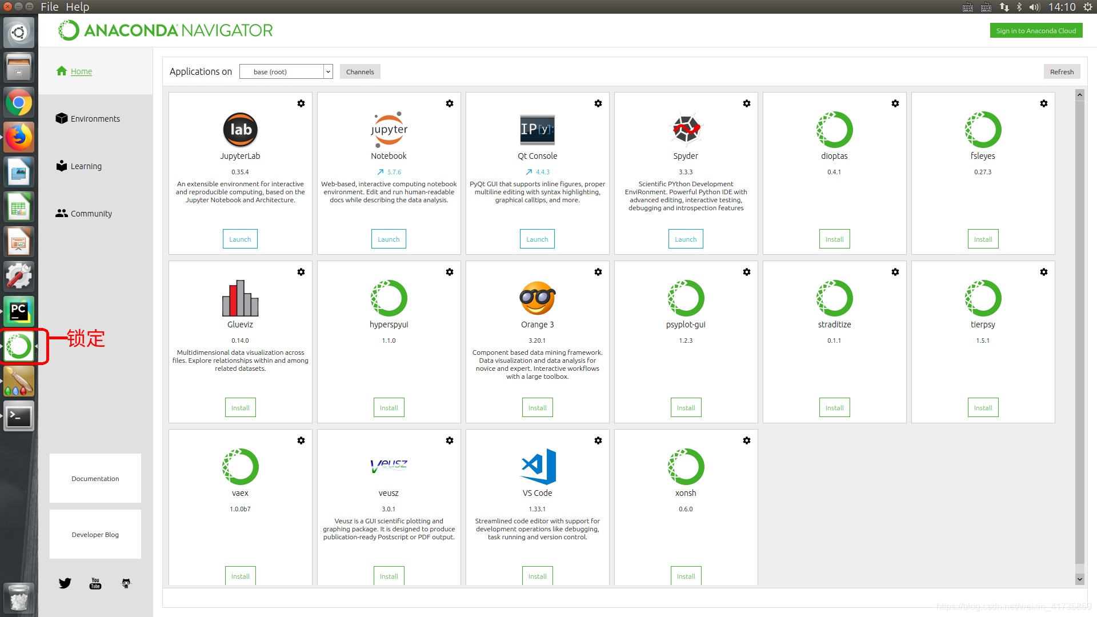
Task: Click the Glueviz bar chart logo
Action: click(x=240, y=298)
